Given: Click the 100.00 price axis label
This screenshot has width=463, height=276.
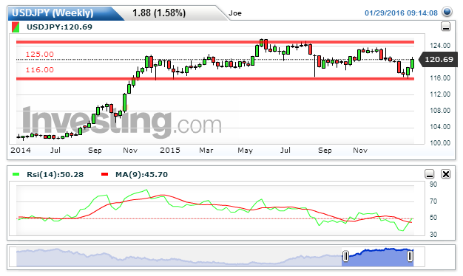Looking at the screenshot, I should click(440, 143).
